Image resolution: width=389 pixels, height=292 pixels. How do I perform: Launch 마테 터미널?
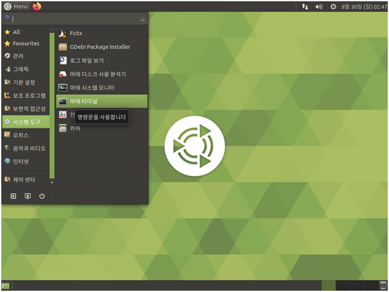101,101
